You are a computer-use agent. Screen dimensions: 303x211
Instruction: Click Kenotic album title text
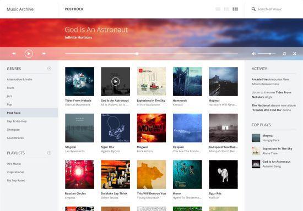coord(177,104)
